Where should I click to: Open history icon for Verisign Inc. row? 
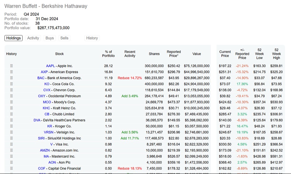click(x=12, y=132)
